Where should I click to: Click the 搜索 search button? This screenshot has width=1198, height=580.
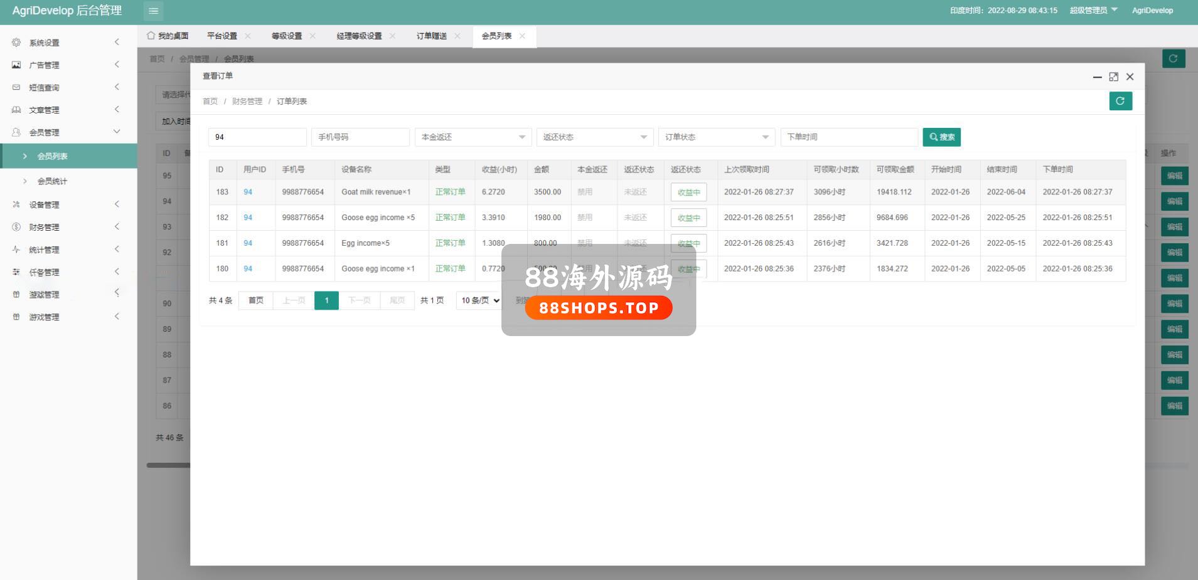[941, 137]
